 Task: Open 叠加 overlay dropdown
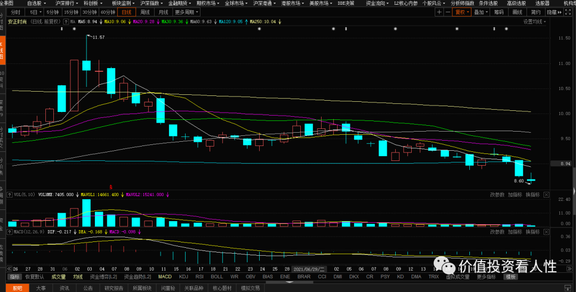point(481,12)
